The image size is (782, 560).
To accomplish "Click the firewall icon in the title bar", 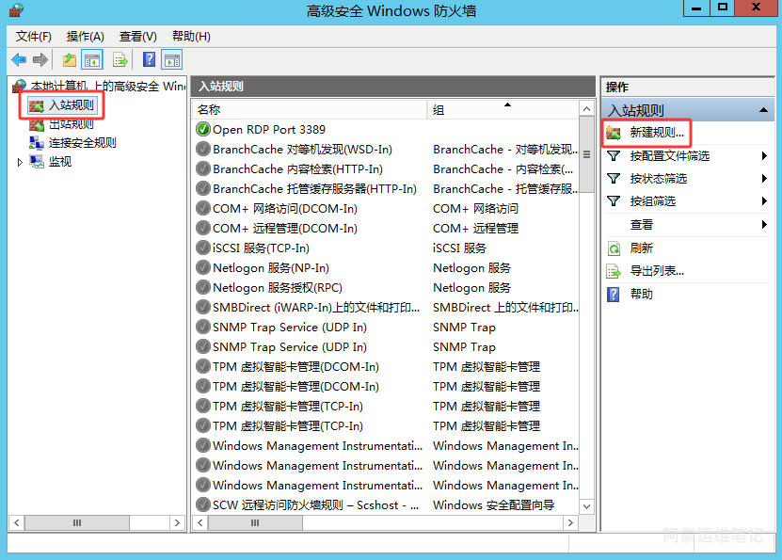I will click(x=16, y=10).
